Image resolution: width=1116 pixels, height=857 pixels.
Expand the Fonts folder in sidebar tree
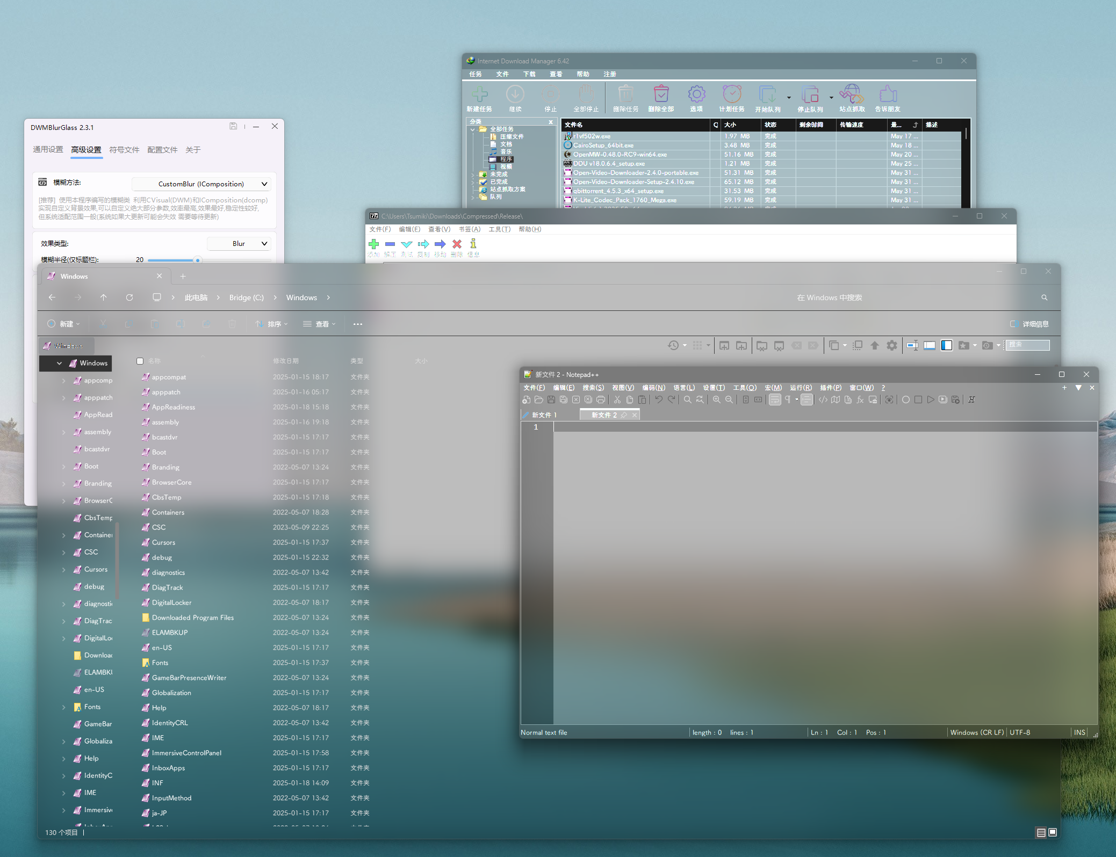[64, 707]
